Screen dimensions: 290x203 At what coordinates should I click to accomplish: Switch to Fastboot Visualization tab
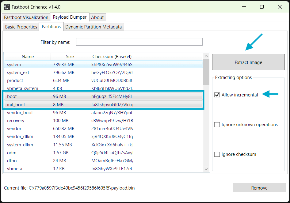[26, 17]
